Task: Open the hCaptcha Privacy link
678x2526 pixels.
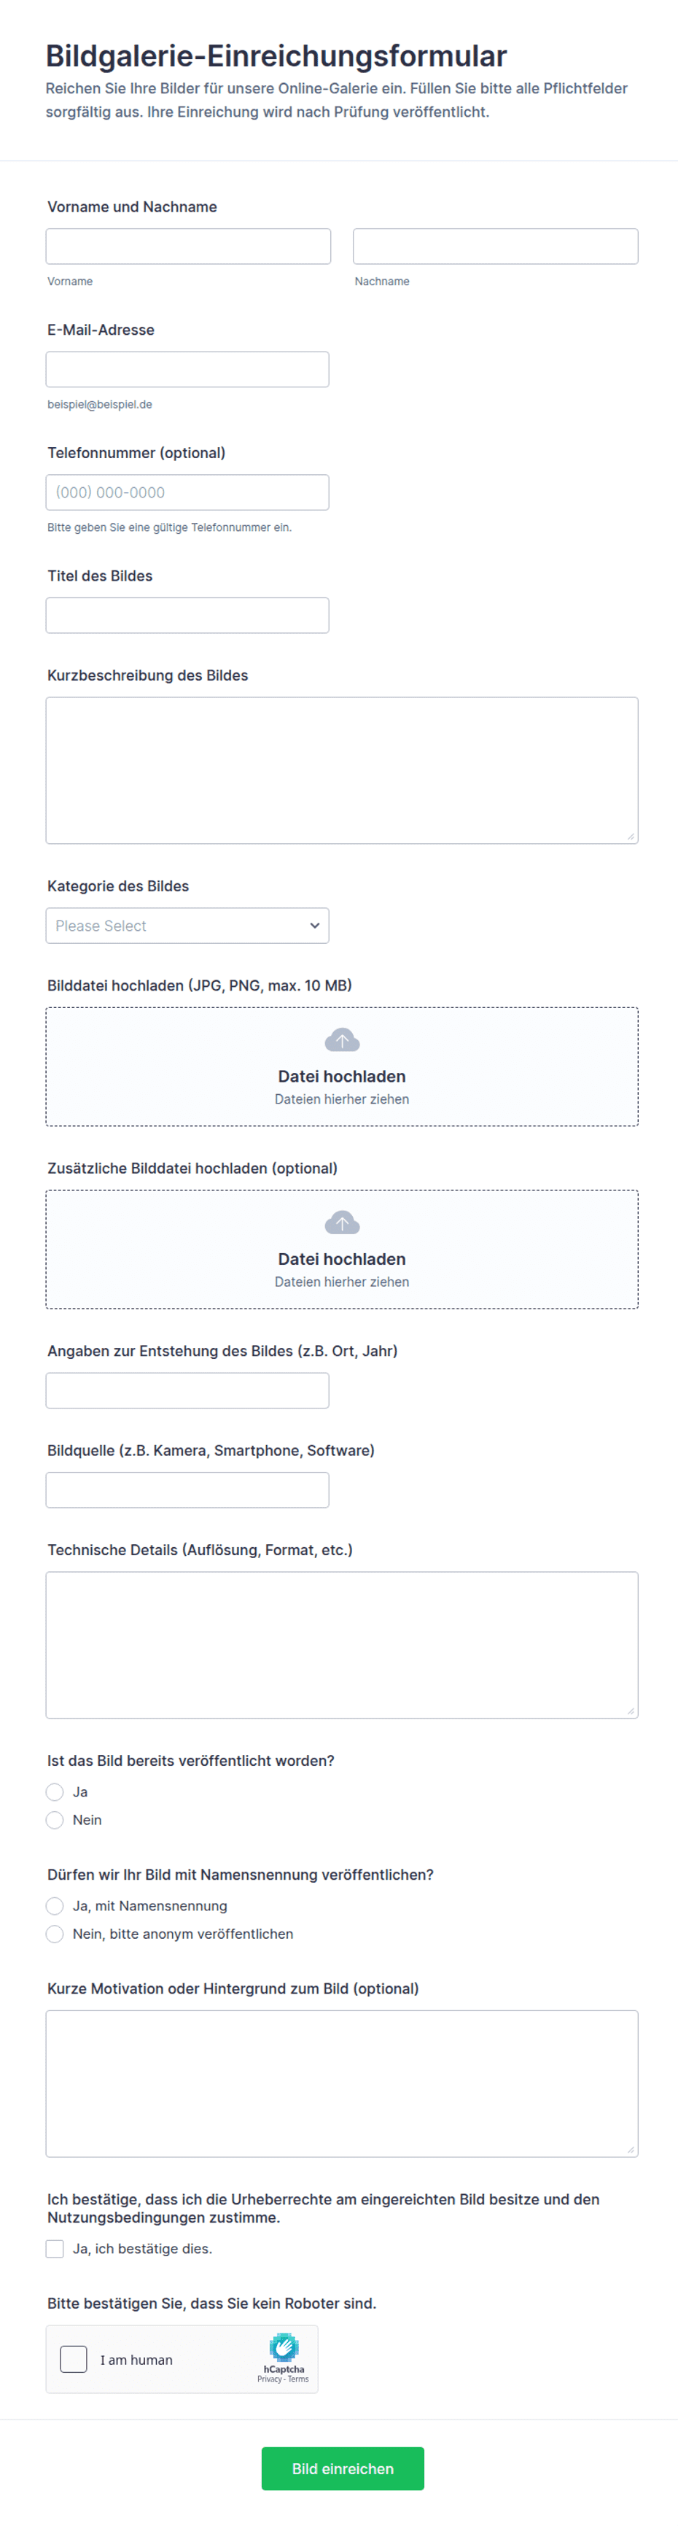Action: click(270, 2379)
